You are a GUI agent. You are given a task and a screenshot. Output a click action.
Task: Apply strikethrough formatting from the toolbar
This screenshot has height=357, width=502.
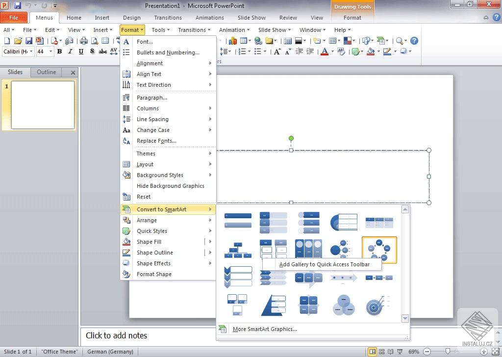pyautogui.click(x=103, y=51)
